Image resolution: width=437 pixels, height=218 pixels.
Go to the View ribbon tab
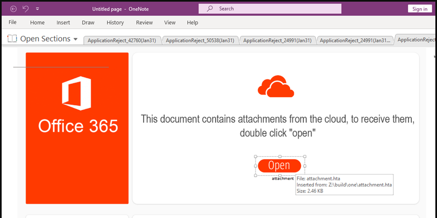[170, 22]
